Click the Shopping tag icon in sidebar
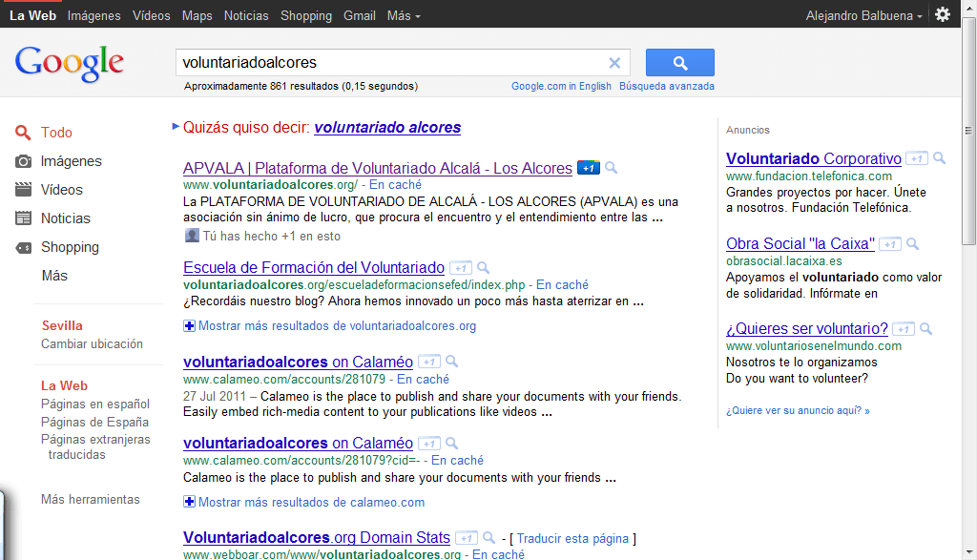Viewport: 977px width, 560px height. coord(23,247)
